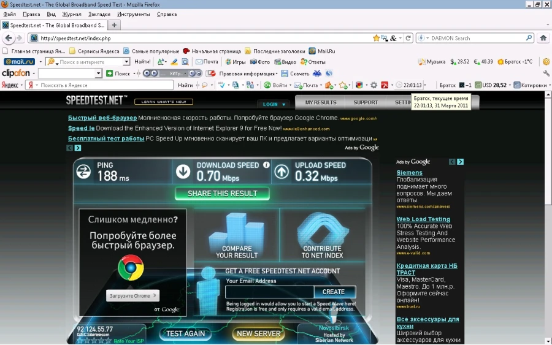Go back with the back arrow
The height and width of the screenshot is (345, 552).
pyautogui.click(x=9, y=38)
